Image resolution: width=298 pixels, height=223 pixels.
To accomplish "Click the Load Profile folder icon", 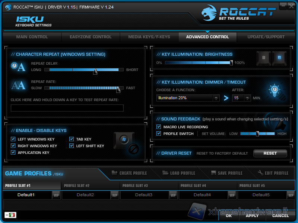I will tap(165, 173).
